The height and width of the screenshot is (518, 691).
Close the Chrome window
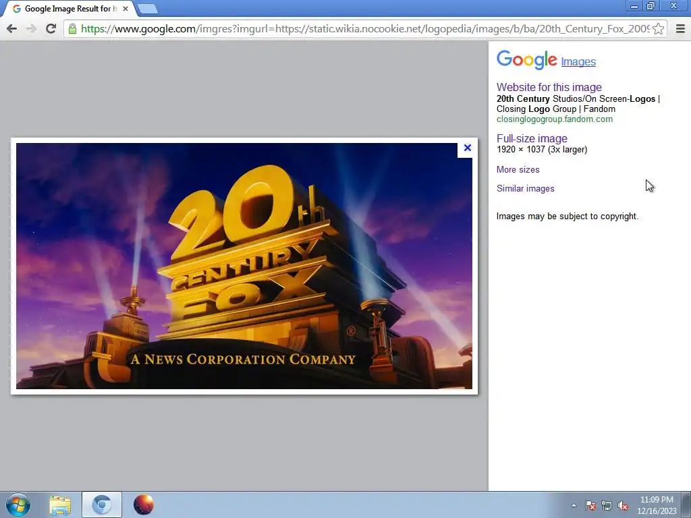674,5
